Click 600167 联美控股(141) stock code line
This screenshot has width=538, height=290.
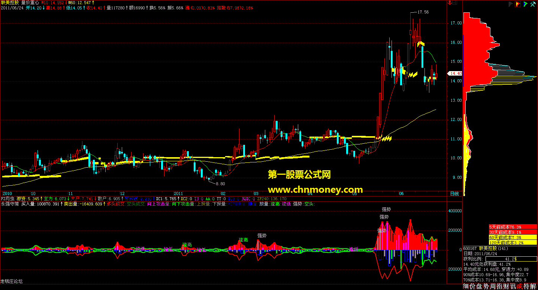tap(485, 248)
